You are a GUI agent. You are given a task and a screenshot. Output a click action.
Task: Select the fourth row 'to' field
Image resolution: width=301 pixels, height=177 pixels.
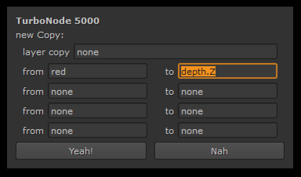click(227, 130)
